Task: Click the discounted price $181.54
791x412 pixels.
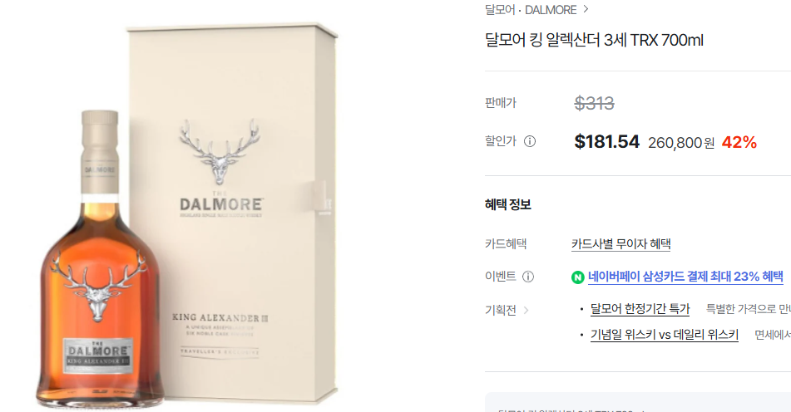Action: (x=607, y=141)
